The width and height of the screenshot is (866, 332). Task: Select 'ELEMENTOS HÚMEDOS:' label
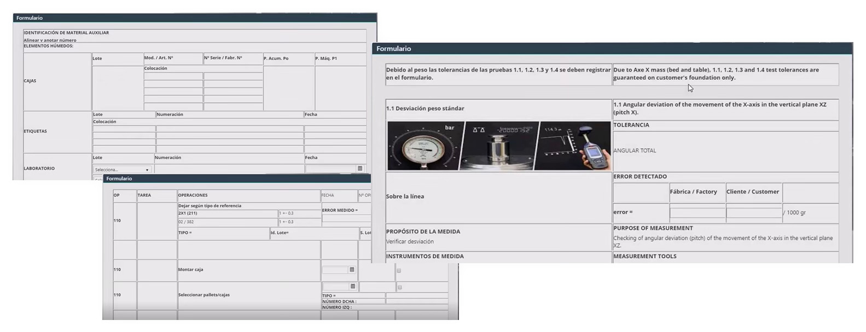click(49, 46)
